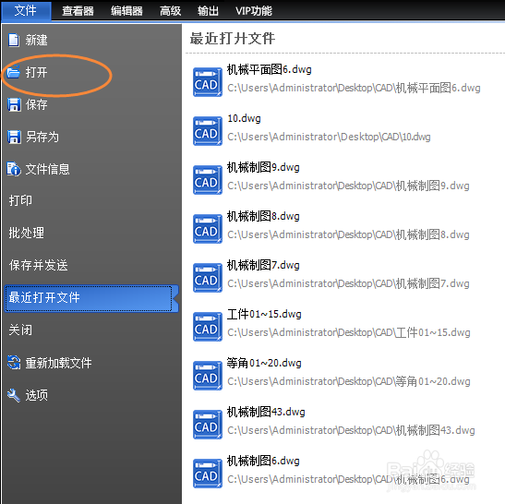Select 重新加载文件 menu entry
Screen dimensions: 505x504
(x=58, y=363)
